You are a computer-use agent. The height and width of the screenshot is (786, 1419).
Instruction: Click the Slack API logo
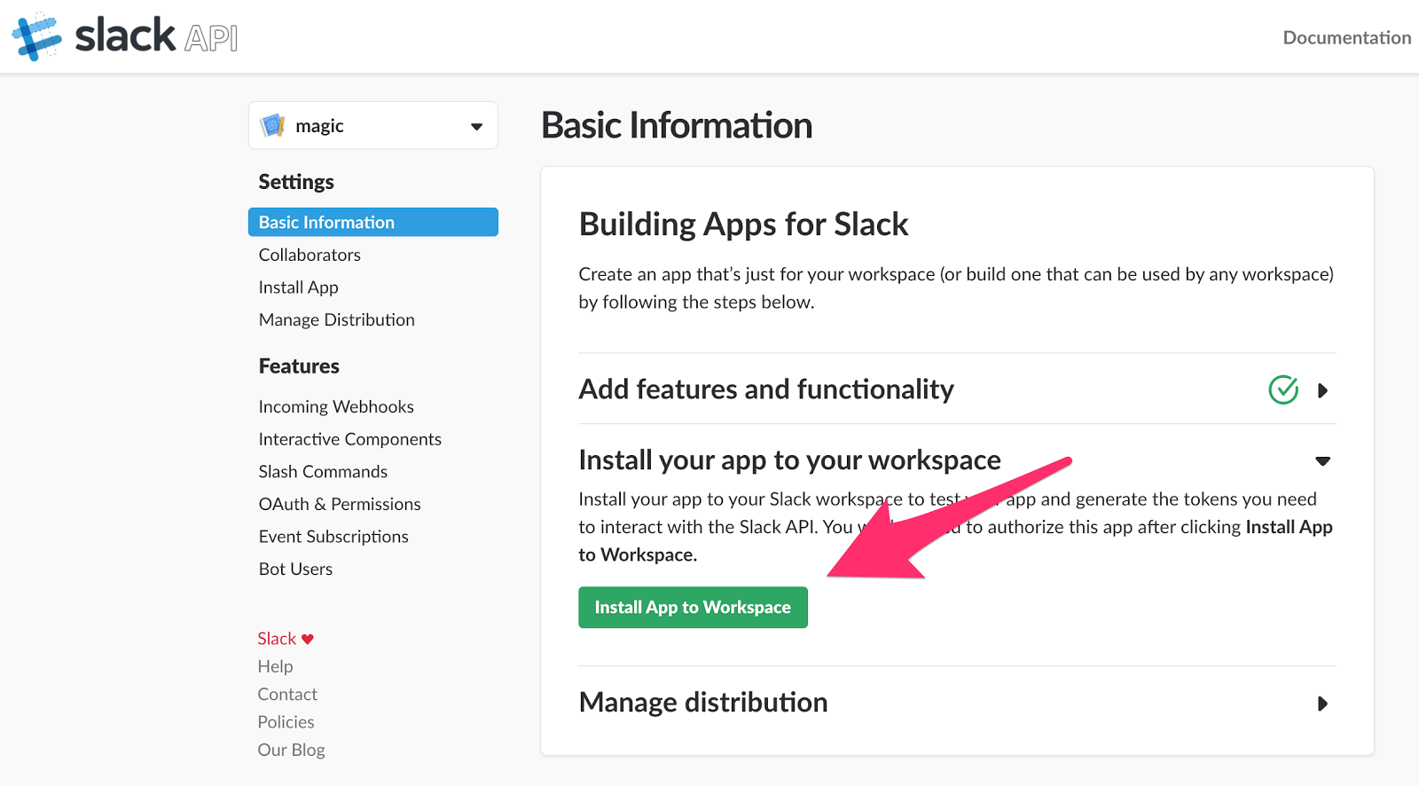point(125,36)
